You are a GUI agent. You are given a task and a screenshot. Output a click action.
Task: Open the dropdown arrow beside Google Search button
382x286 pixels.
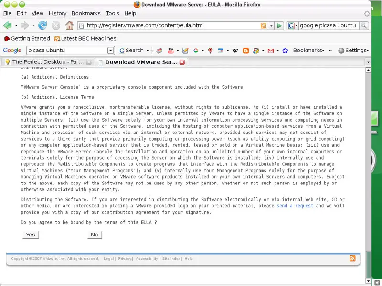[x=148, y=51]
